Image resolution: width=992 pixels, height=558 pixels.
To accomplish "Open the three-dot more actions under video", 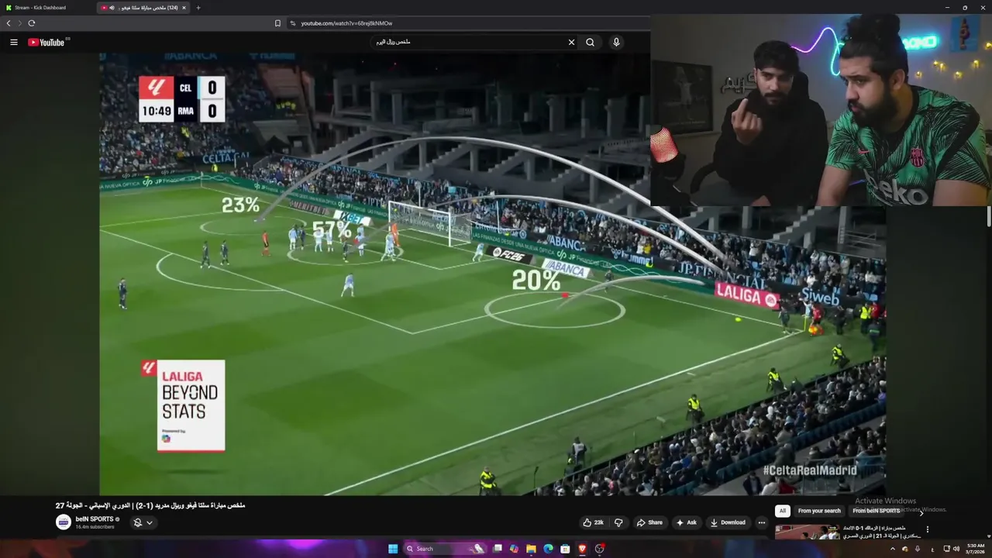I will (x=762, y=522).
